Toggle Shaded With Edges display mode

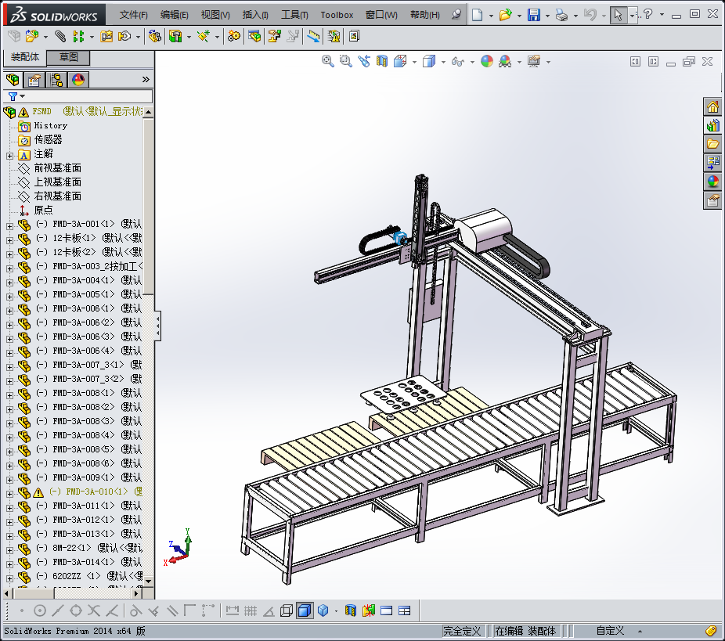pos(305,610)
